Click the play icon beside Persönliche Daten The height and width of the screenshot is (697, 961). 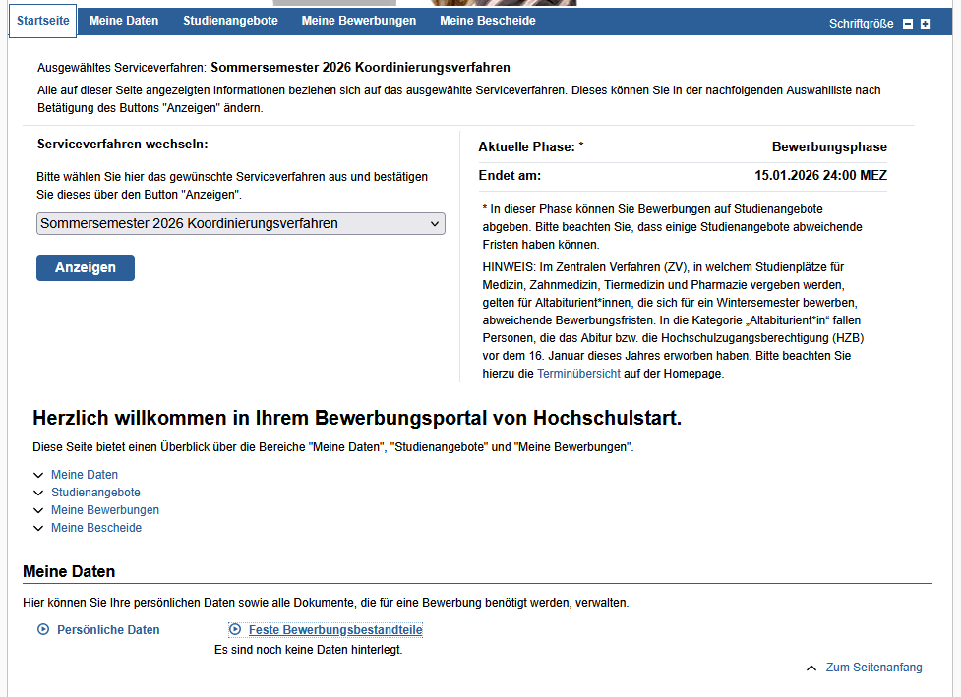point(43,630)
